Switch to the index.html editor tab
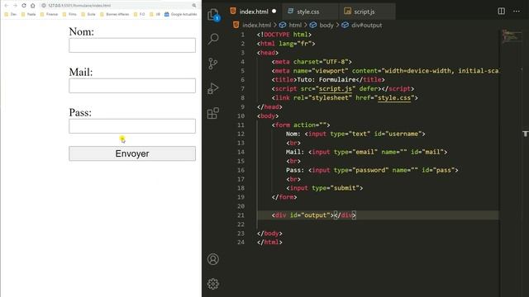The image size is (529, 297). pyautogui.click(x=253, y=12)
